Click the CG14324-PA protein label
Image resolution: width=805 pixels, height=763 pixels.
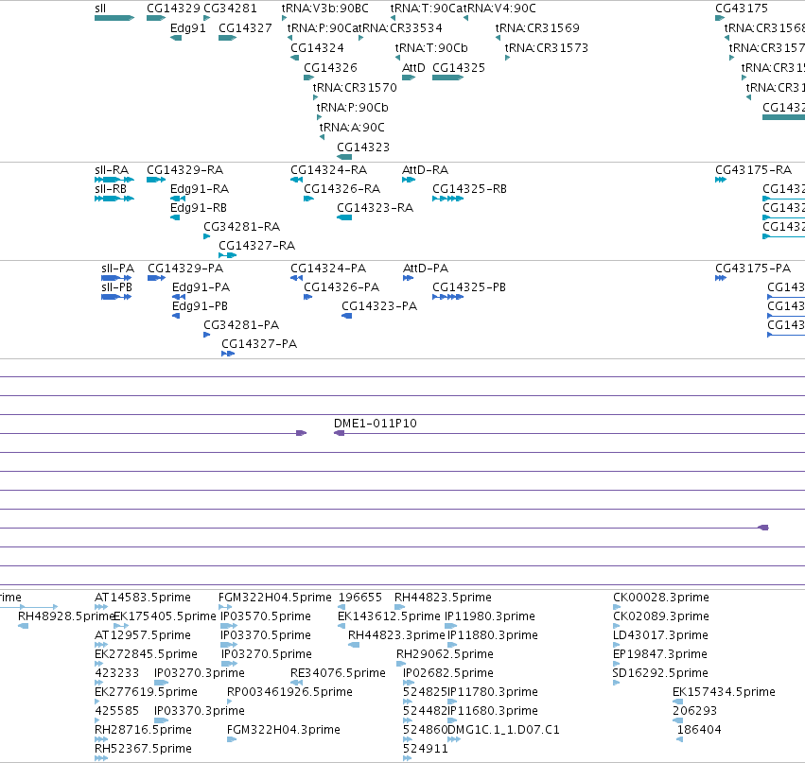328,269
